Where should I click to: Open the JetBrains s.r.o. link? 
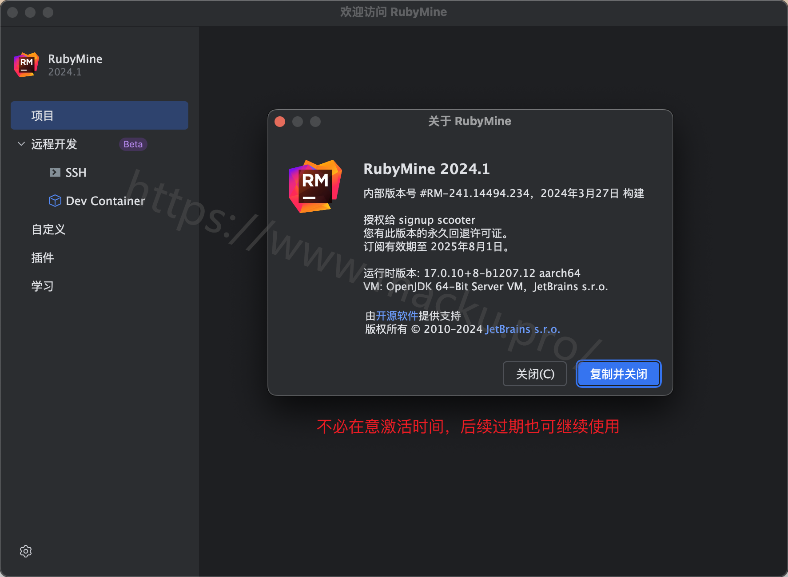pyautogui.click(x=523, y=329)
